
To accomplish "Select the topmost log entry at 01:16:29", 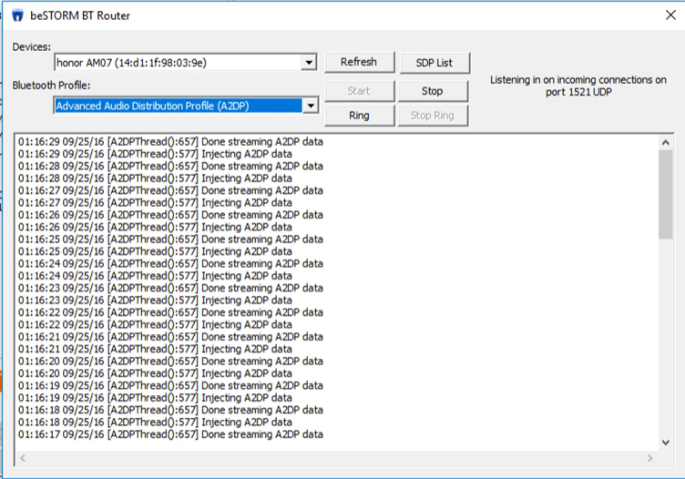I will (170, 142).
